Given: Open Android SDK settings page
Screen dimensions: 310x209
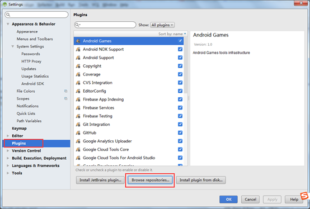Looking at the screenshot, I should click(x=32, y=84).
